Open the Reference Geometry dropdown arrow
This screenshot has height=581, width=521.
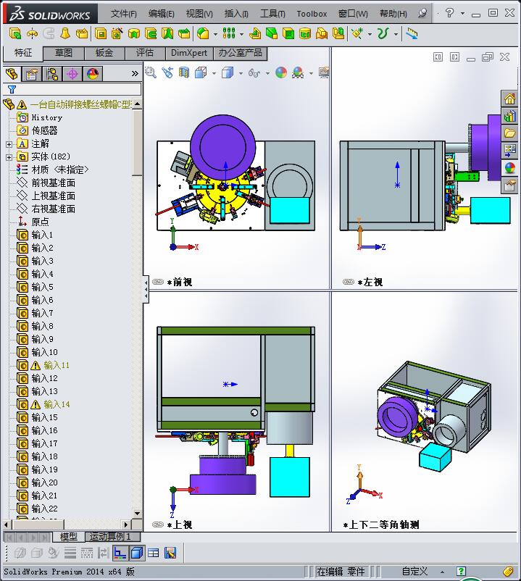coord(370,35)
